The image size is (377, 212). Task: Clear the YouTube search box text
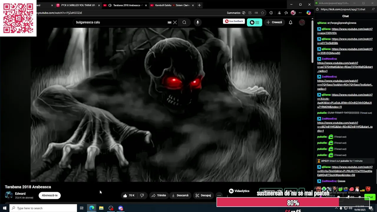click(x=175, y=22)
